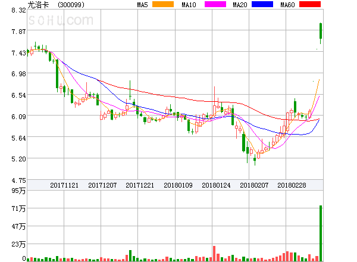The width and height of the screenshot is (357, 262).
Task: Click the 20180207 date label
Action: coord(254,185)
